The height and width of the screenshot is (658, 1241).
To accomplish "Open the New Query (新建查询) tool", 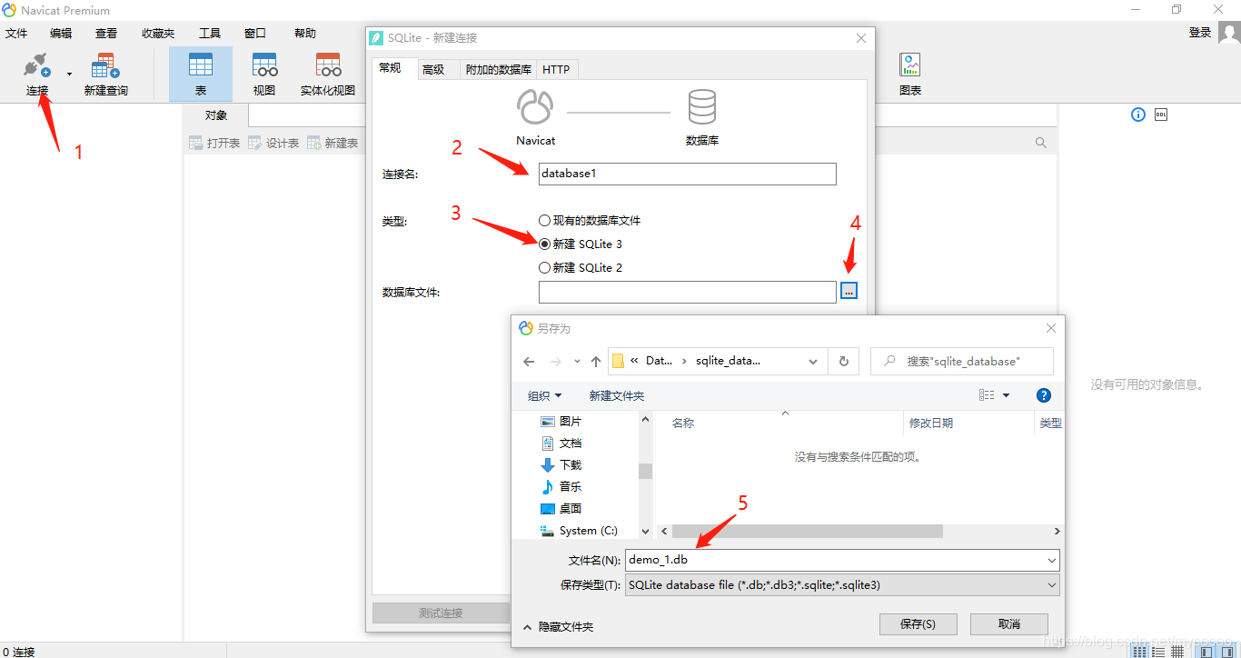I will 105,74.
